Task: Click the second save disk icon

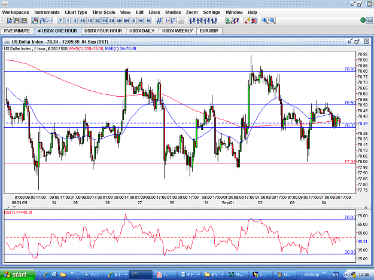Action: point(24,21)
